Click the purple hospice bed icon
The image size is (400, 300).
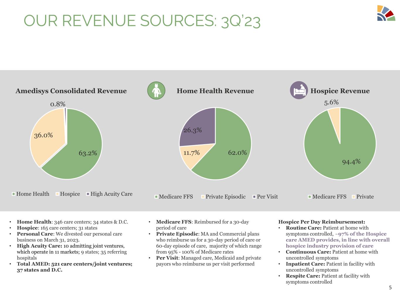pos(299,90)
